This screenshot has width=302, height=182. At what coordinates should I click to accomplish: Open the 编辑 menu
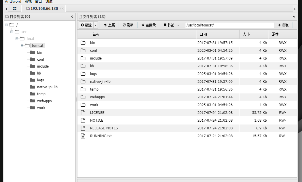(x=28, y=1)
